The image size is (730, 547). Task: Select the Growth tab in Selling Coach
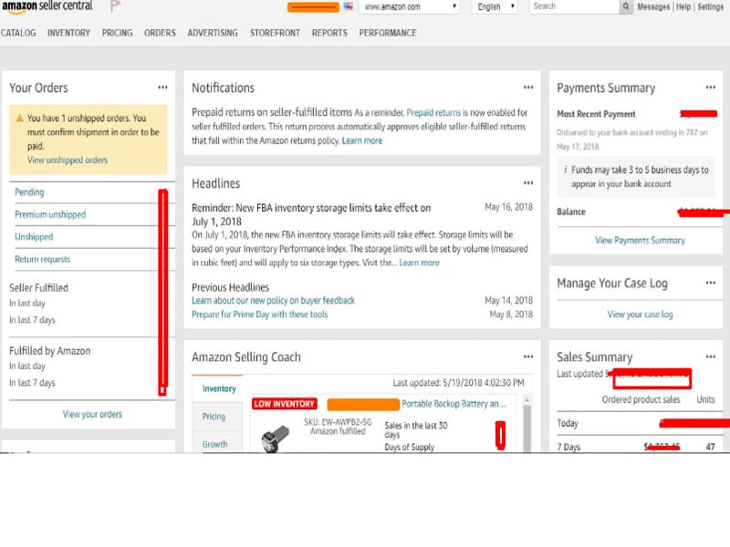pyautogui.click(x=215, y=444)
